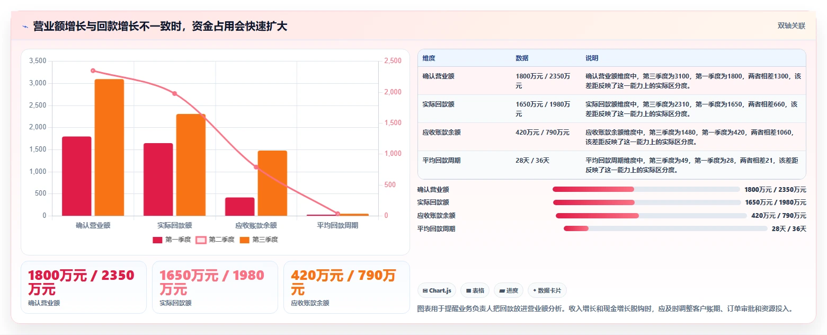Viewport: 827px width, 335px height.
Task: Toggle the 第一季度 legend item
Action: pyautogui.click(x=172, y=240)
